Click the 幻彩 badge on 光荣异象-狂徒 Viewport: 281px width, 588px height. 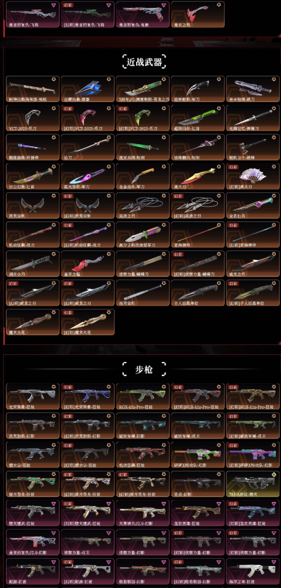pyautogui.click(x=68, y=388)
